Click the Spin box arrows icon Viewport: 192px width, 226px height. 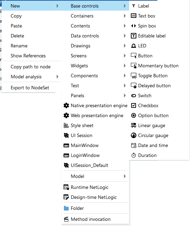coord(134,26)
